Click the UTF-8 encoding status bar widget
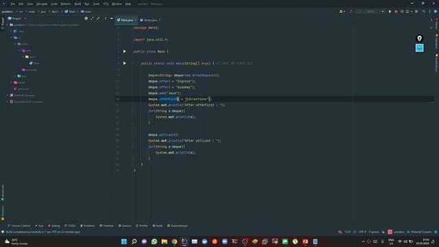The height and width of the screenshot is (247, 439). pyautogui.click(x=362, y=232)
